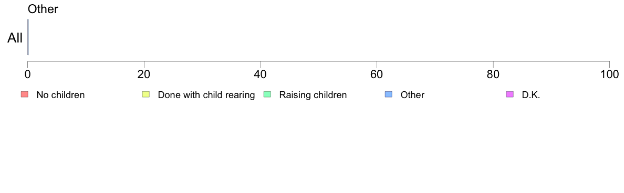Click the purple D.K. legend swatch
This screenshot has height=193, width=624.
coord(510,94)
